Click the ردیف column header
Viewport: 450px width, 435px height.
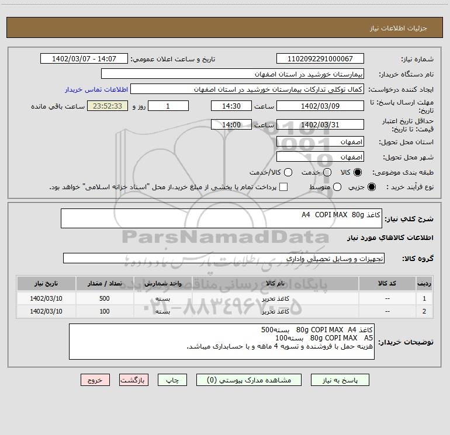(x=424, y=284)
